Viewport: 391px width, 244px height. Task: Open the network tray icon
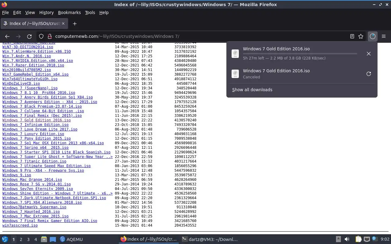(367, 239)
